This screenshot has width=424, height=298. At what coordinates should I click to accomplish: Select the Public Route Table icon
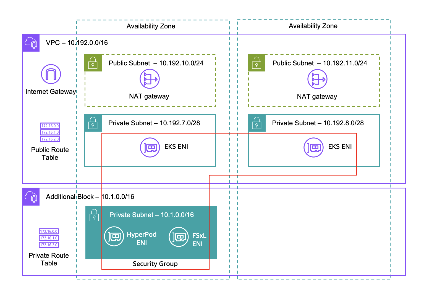pyautogui.click(x=50, y=132)
